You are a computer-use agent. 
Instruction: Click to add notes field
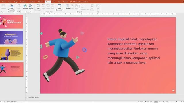[x=32, y=97]
